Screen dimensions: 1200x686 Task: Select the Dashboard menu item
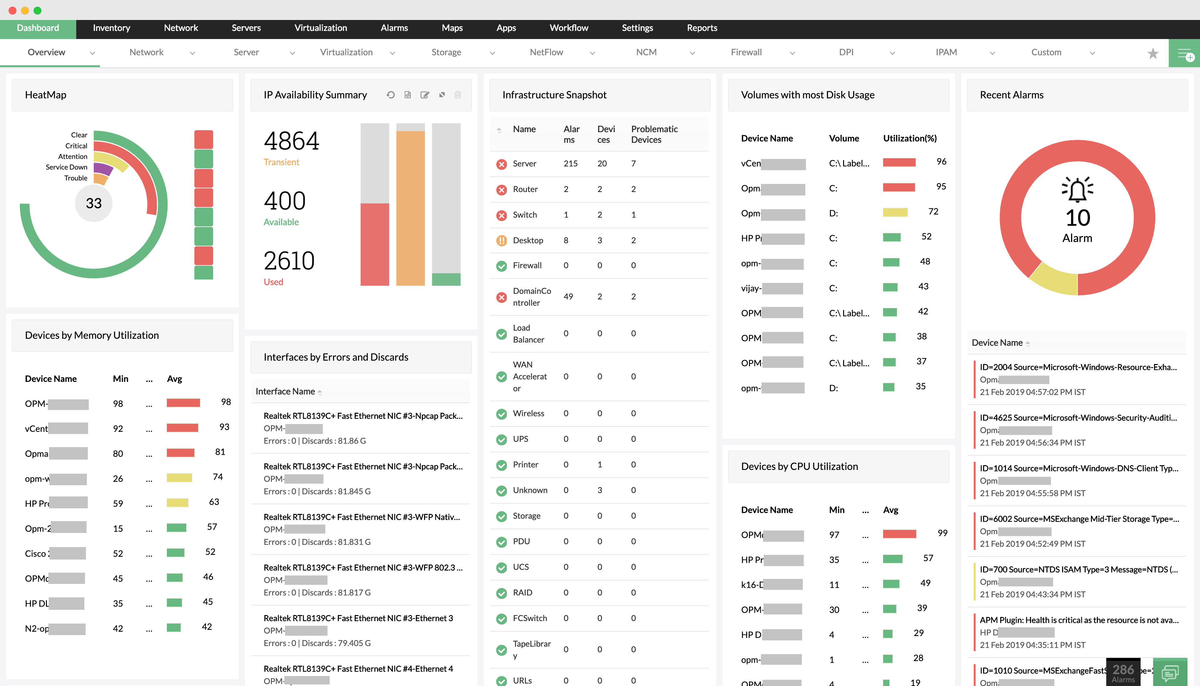tap(38, 27)
